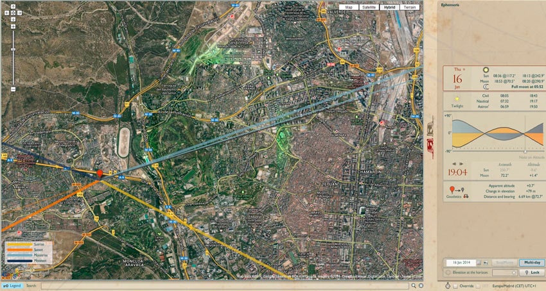Viewport: 546px width, 291px height.
Task: Enable the time zone Override checkbox
Action: 455,286
